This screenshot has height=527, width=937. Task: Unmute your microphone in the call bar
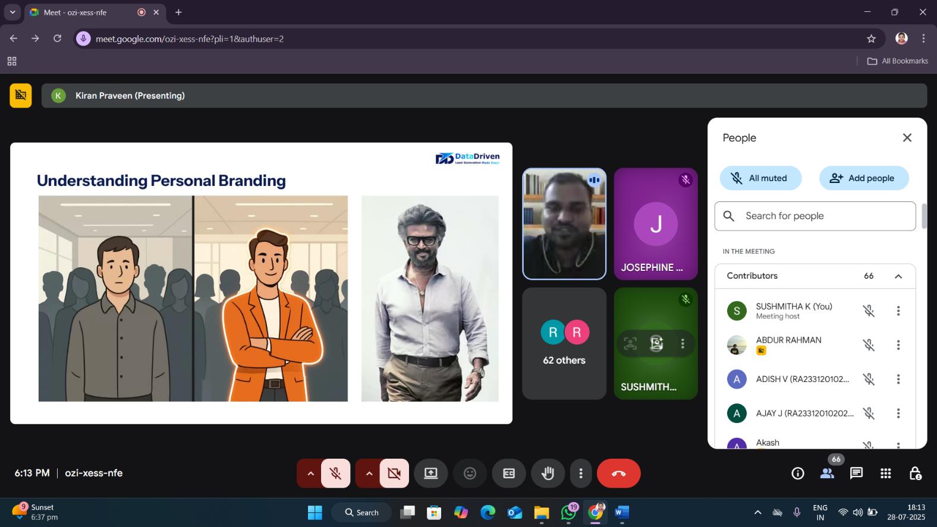pos(336,474)
